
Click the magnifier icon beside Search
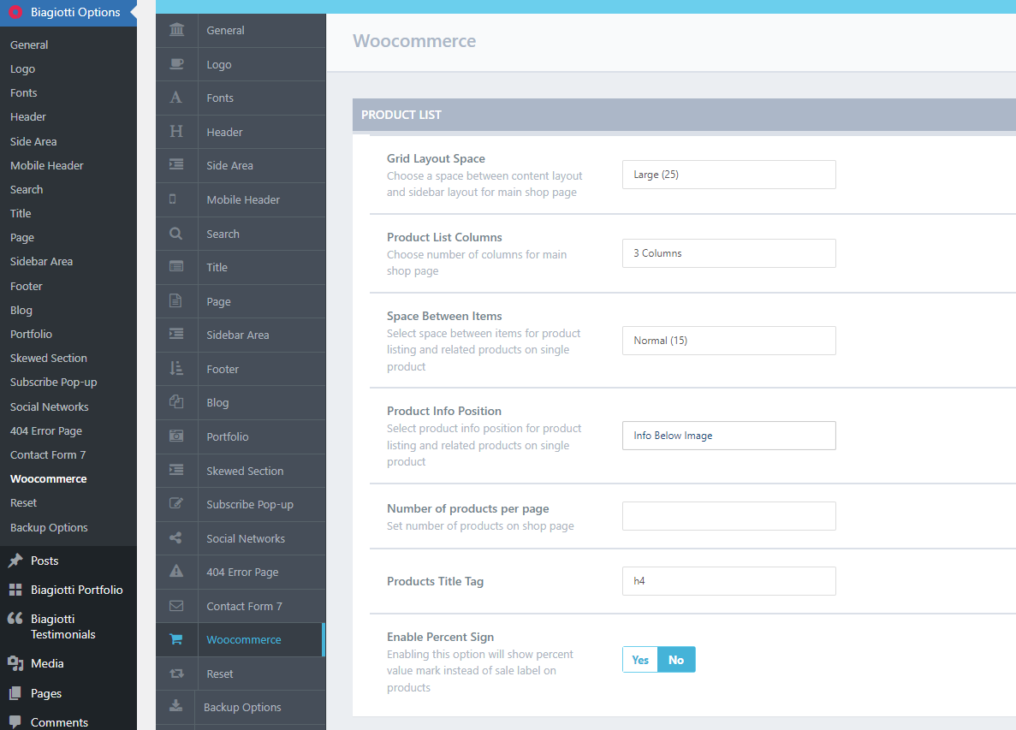click(175, 233)
